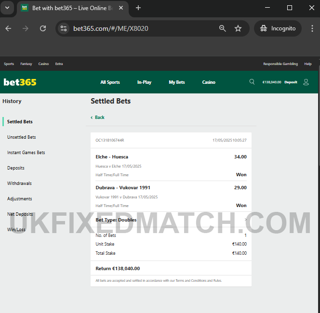Screen dimensions: 320x313
Task: Click the Deposit button
Action: coord(291,82)
